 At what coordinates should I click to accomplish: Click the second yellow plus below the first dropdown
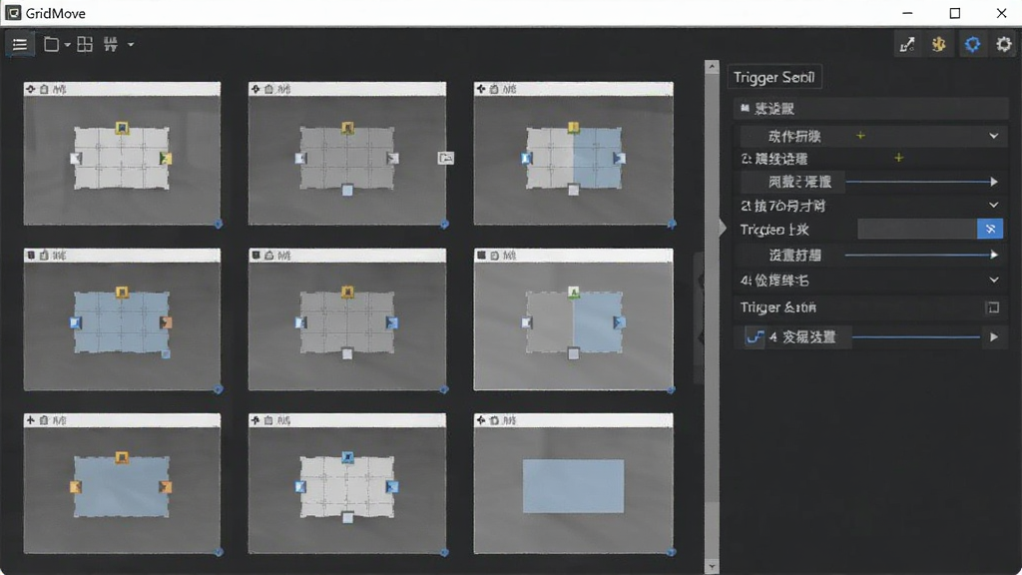click(898, 158)
